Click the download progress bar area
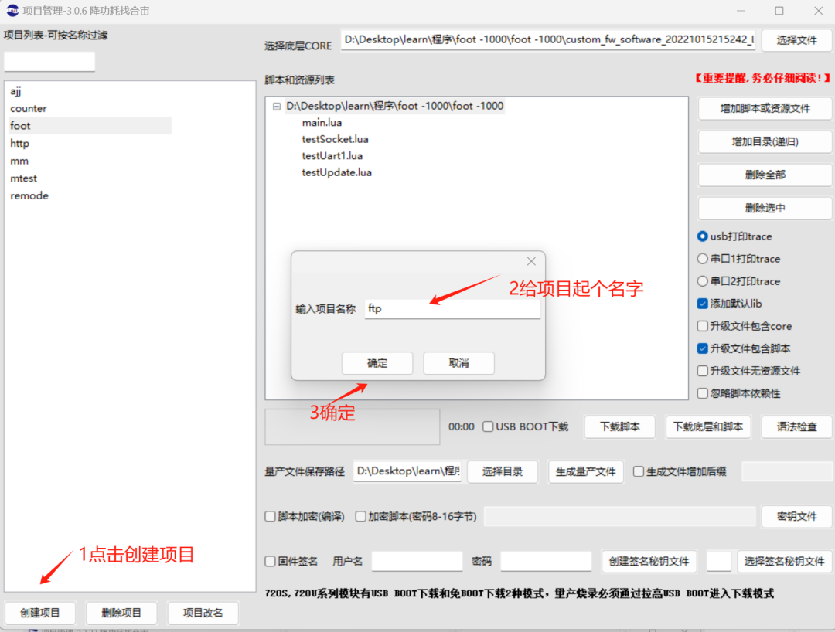Image resolution: width=835 pixels, height=632 pixels. click(x=353, y=426)
